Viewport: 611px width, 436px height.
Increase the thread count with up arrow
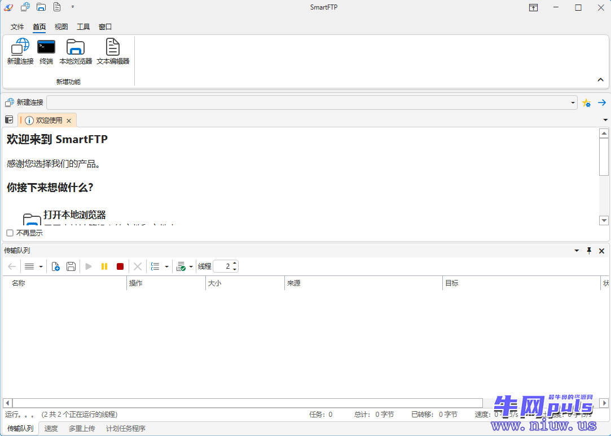[x=235, y=264]
